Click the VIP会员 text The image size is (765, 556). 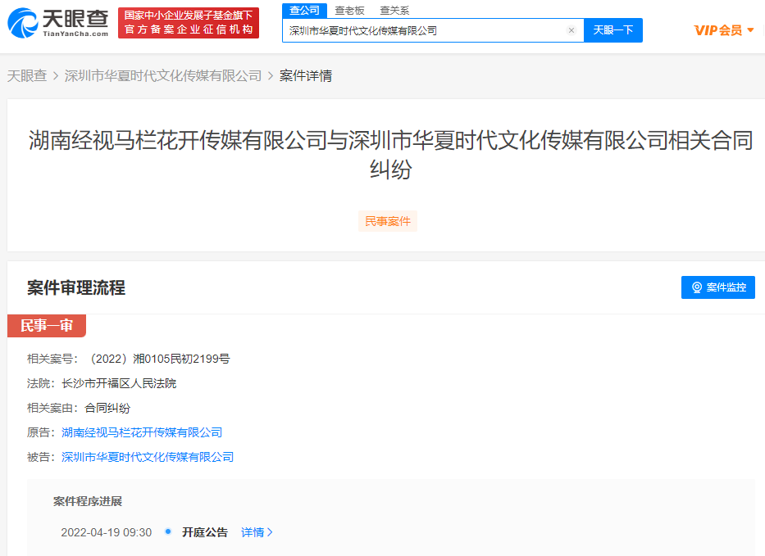tap(717, 30)
